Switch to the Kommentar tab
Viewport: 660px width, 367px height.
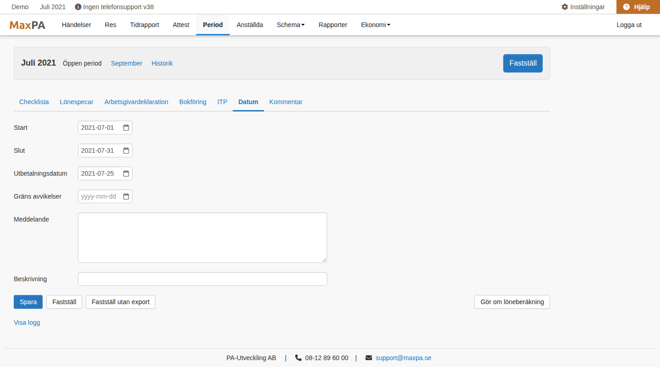(286, 102)
